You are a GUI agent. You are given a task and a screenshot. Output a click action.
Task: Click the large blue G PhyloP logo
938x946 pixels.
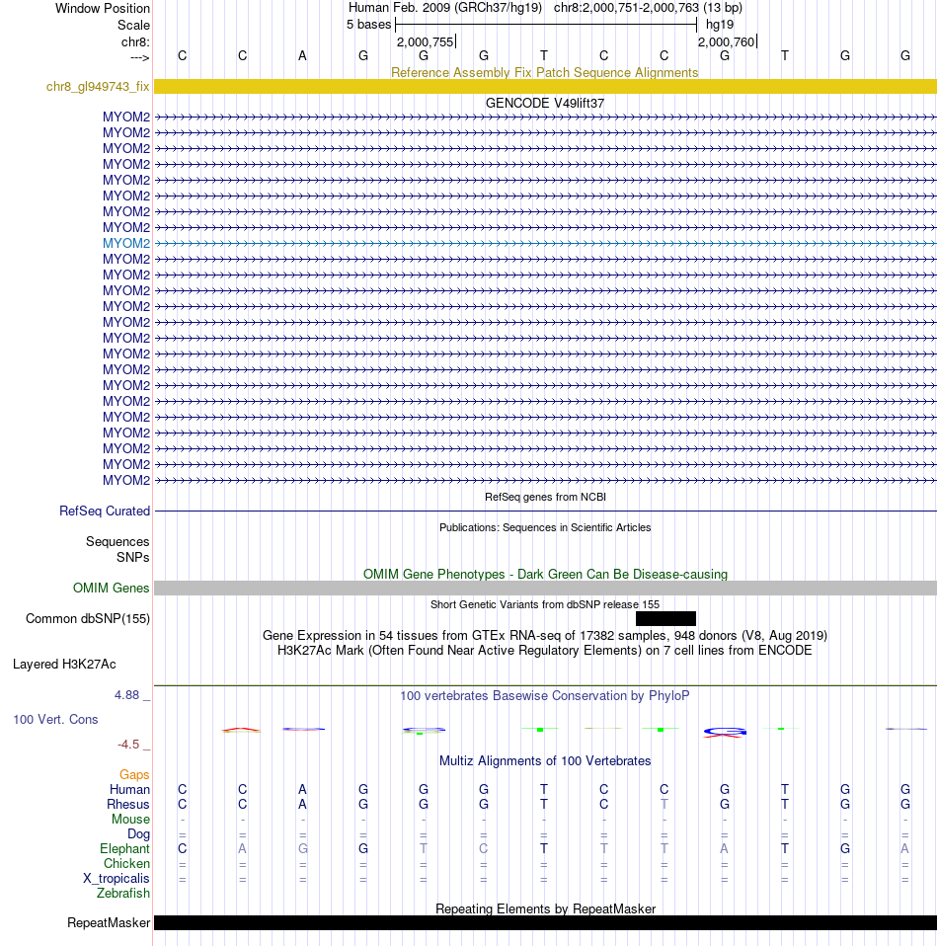click(725, 733)
